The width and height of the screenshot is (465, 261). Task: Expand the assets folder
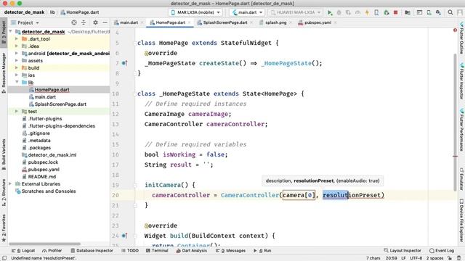[17, 60]
